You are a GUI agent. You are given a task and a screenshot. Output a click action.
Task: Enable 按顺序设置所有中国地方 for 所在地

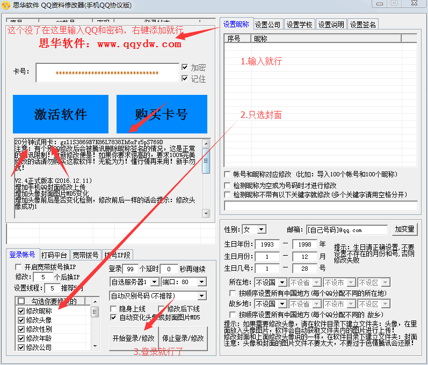233,293
